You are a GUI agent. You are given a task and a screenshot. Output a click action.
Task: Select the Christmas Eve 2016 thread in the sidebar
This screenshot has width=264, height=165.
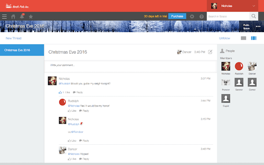22,50
